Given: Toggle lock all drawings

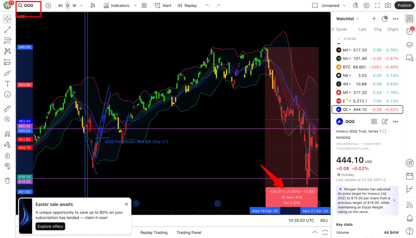Looking at the screenshot, I should (7, 156).
